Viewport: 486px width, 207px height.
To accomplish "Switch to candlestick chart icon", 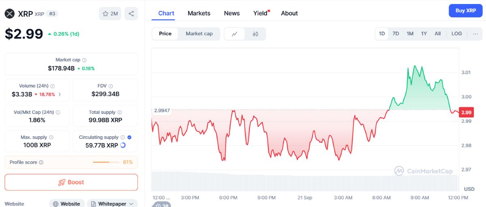I will pos(255,34).
